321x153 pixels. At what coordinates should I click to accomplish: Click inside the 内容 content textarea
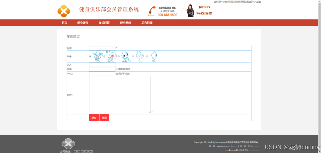pyautogui.click(x=120, y=95)
